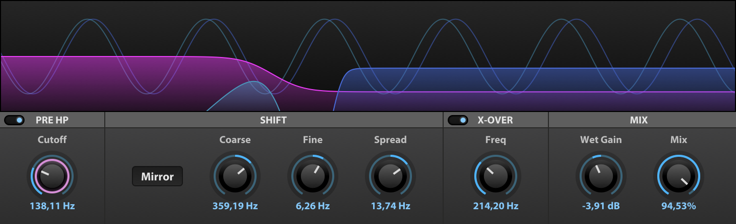The height and width of the screenshot is (224, 736).
Task: Click the SHIFT section header
Action: [273, 120]
